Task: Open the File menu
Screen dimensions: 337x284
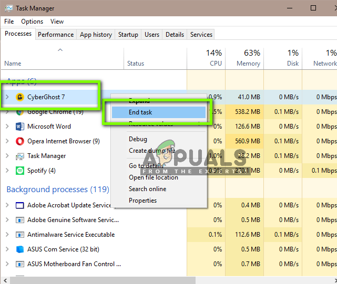Action: click(9, 22)
